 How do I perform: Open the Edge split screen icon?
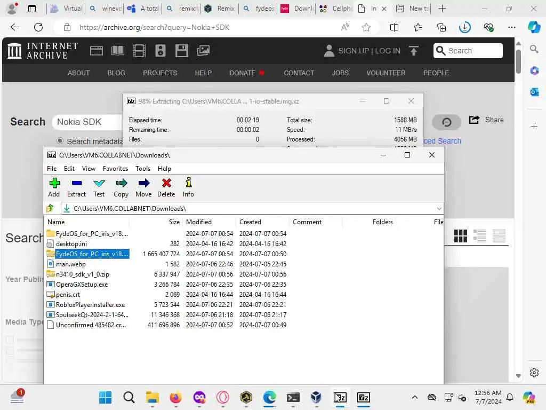[x=394, y=27]
